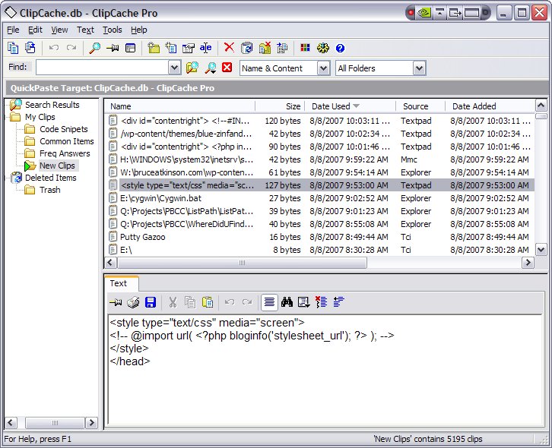The width and height of the screenshot is (552, 448).
Task: Click the colored grid options icon
Action: coord(305,48)
